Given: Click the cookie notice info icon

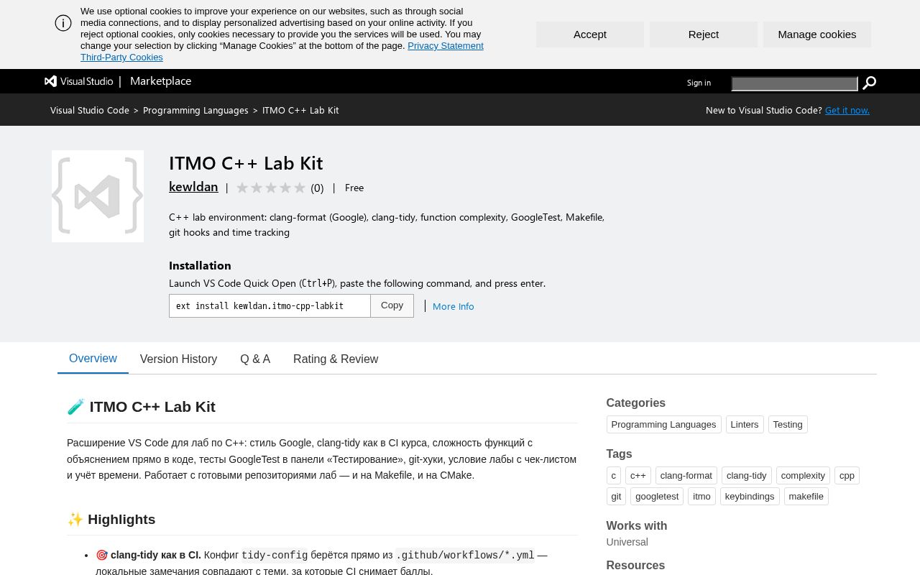Looking at the screenshot, I should coord(63,23).
